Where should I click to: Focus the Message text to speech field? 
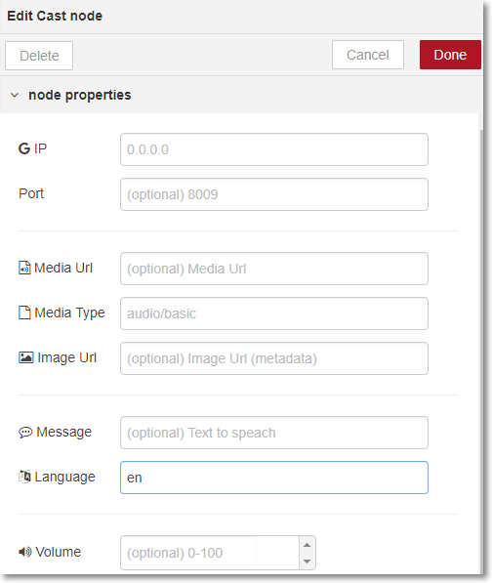click(x=274, y=433)
